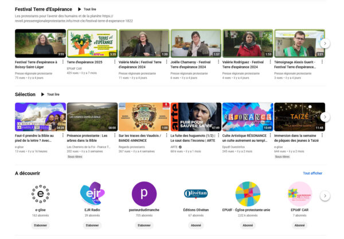Open options menu for Terre d'espérance 2025 video
This screenshot has width=344, height=239.
115,62
